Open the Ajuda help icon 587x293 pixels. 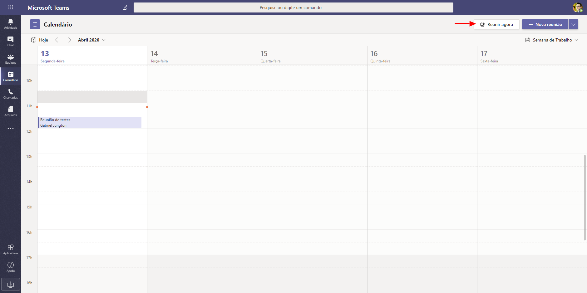11,267
